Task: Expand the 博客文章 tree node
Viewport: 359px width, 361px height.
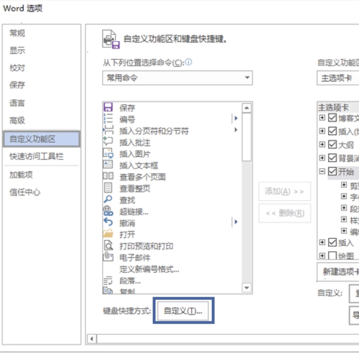Action: [322, 118]
